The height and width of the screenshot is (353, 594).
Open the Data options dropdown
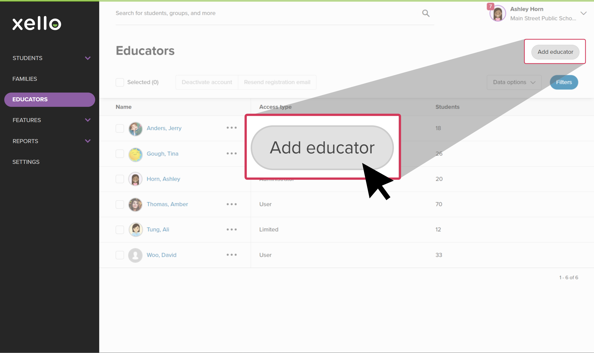(514, 82)
